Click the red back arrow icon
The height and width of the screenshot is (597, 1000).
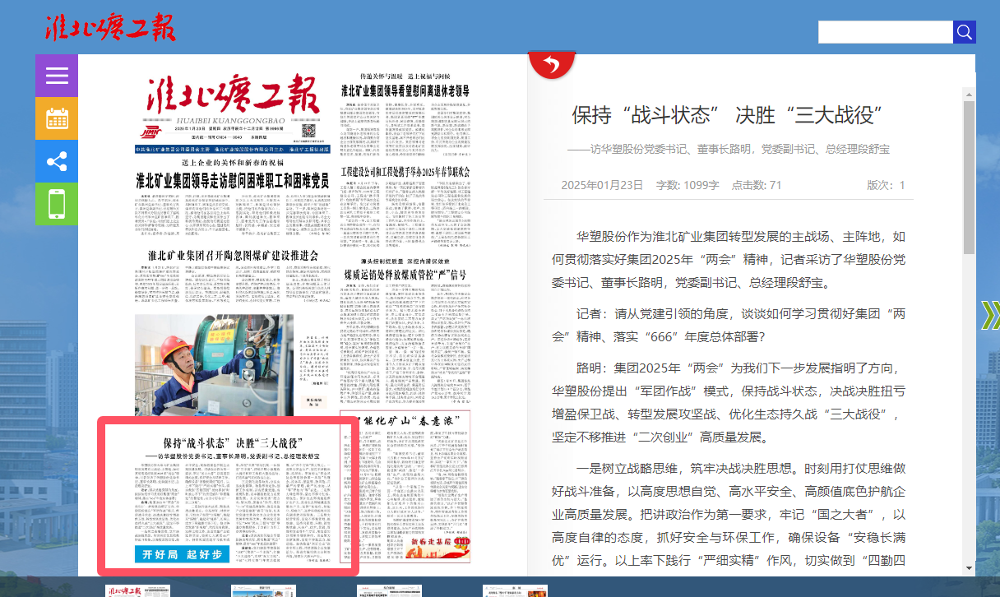tap(552, 64)
